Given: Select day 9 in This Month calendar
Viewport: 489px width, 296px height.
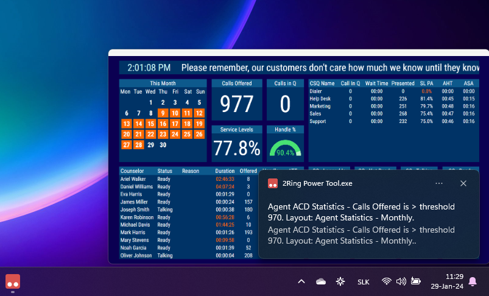Looking at the screenshot, I should tap(163, 113).
